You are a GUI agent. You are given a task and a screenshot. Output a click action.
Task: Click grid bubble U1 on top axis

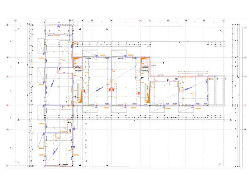point(15,21)
